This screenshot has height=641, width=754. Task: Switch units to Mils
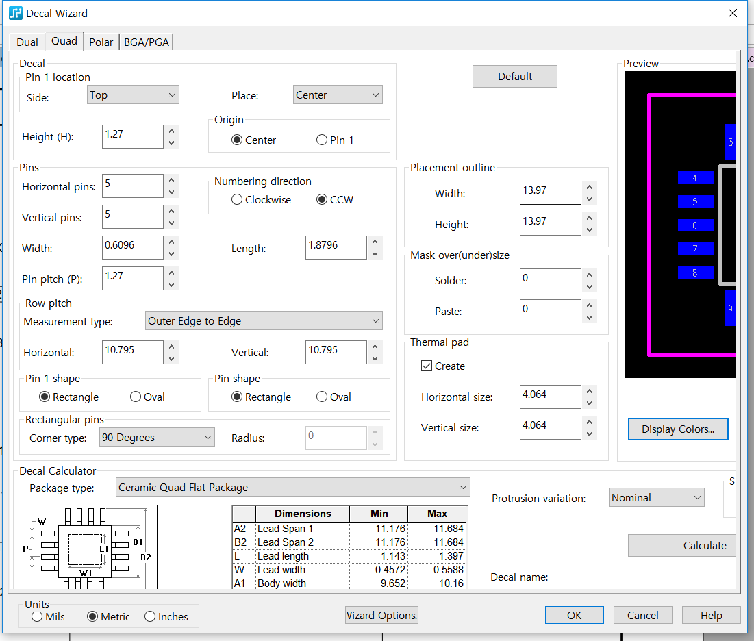click(x=37, y=616)
